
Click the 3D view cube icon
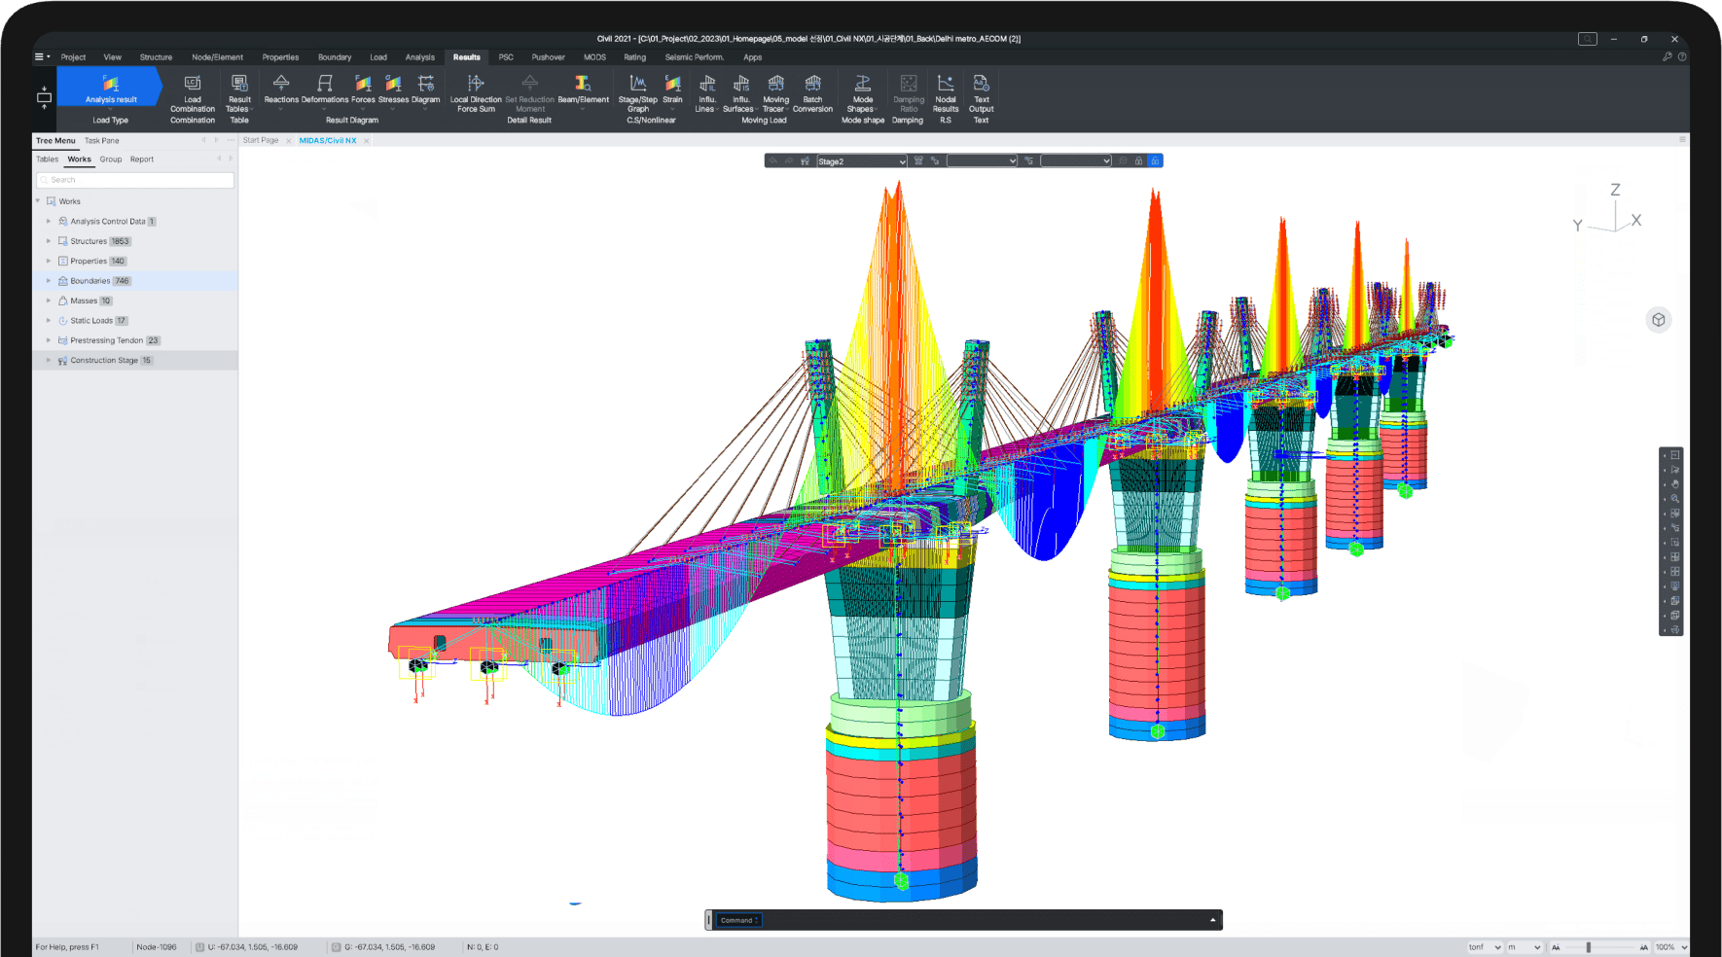click(x=1659, y=320)
